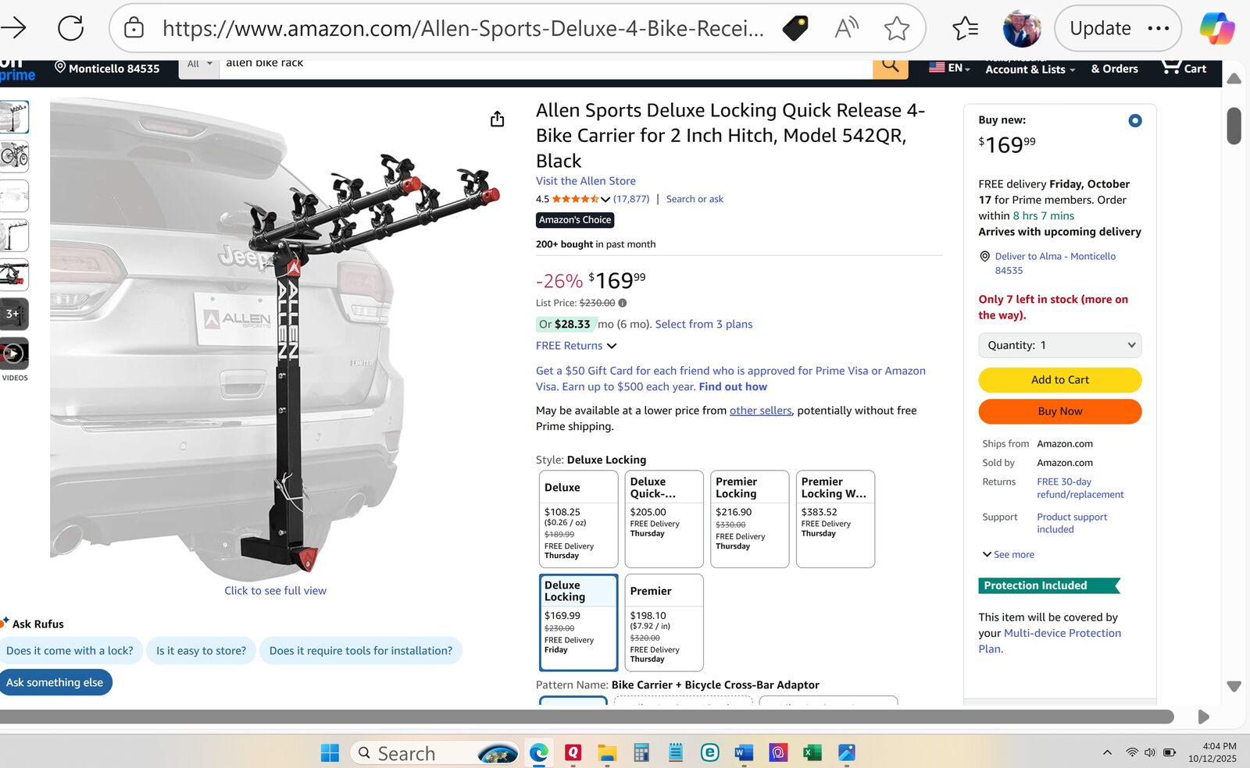Expand See more seller details
The width and height of the screenshot is (1250, 768).
[x=1009, y=554]
